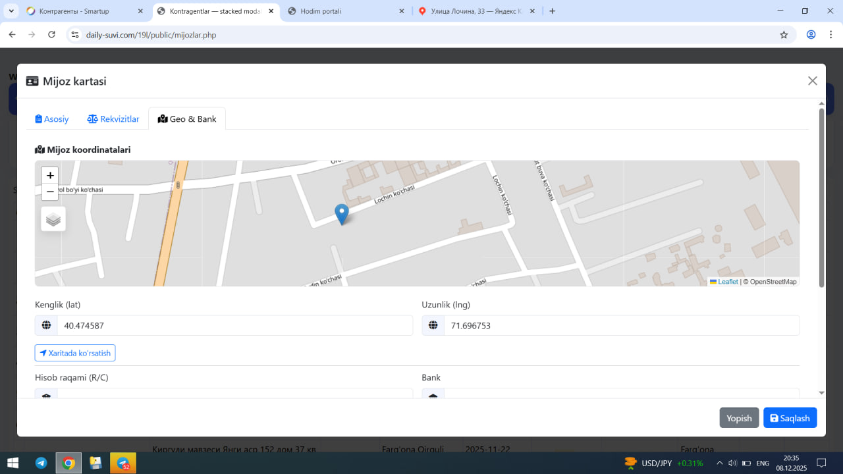Click the Uzunlik (lng) input field
Screen dimensions: 843x474
tap(621, 325)
